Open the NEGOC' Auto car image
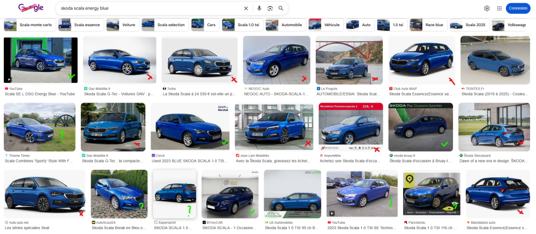The height and width of the screenshot is (234, 536). [277, 60]
